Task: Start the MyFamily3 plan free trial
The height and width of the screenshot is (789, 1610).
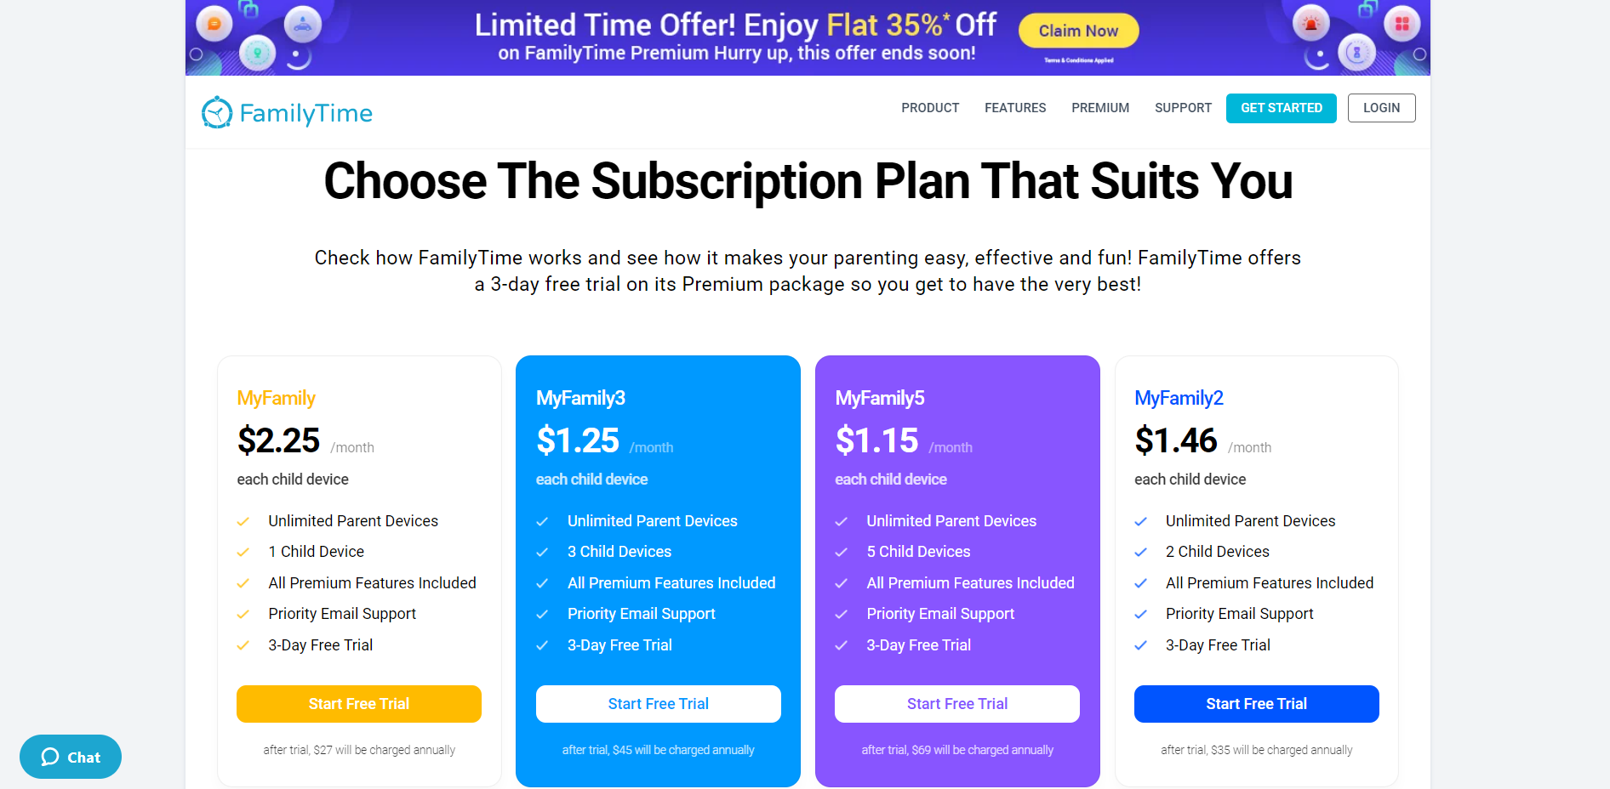Action: 659,704
